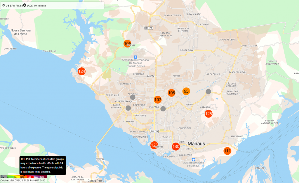
Task: Click the gray sensor near Santo Agostinho
Action: click(128, 108)
